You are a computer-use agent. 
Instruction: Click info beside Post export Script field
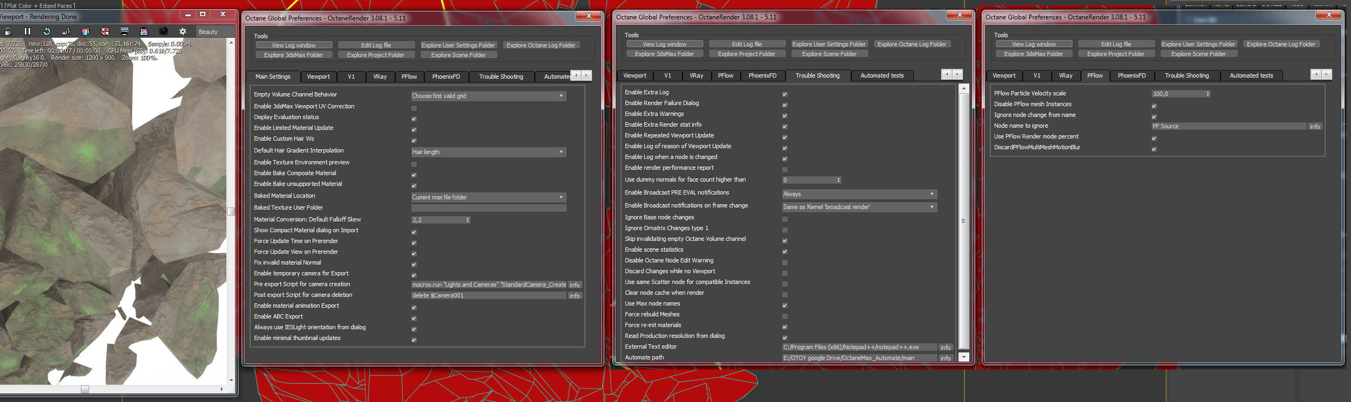point(575,295)
